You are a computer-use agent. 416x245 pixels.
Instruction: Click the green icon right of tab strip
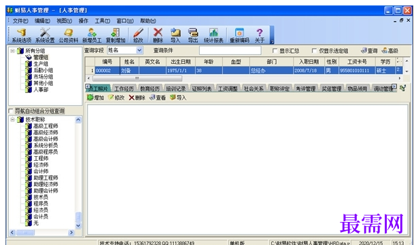pos(402,88)
